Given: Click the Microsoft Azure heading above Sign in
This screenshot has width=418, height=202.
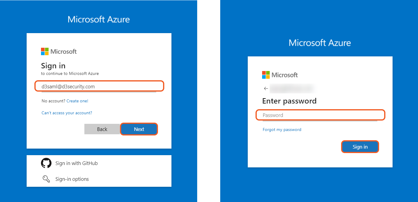Looking at the screenshot, I should [99, 19].
